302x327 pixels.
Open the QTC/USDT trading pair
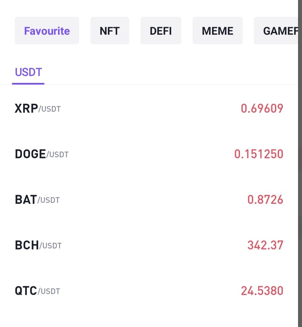149,291
